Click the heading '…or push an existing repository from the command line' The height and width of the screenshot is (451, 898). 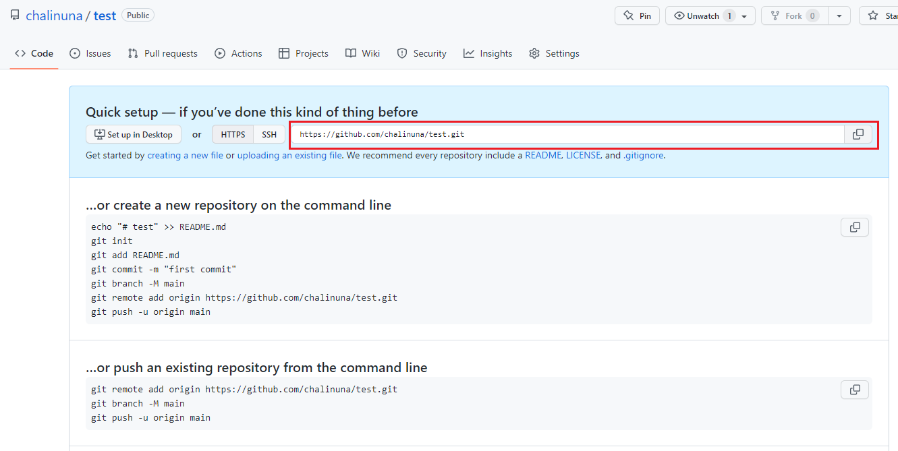point(256,367)
